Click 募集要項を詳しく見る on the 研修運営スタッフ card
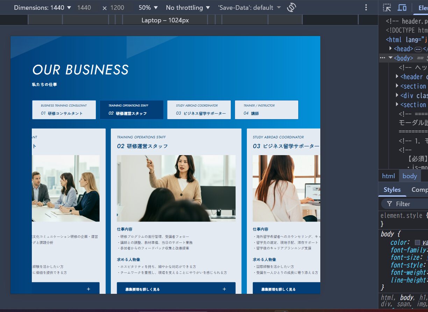The height and width of the screenshot is (312, 428). coord(142,289)
